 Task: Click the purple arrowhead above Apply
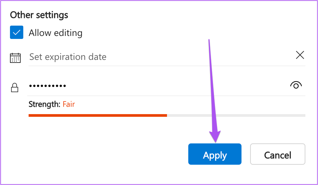click(215, 136)
